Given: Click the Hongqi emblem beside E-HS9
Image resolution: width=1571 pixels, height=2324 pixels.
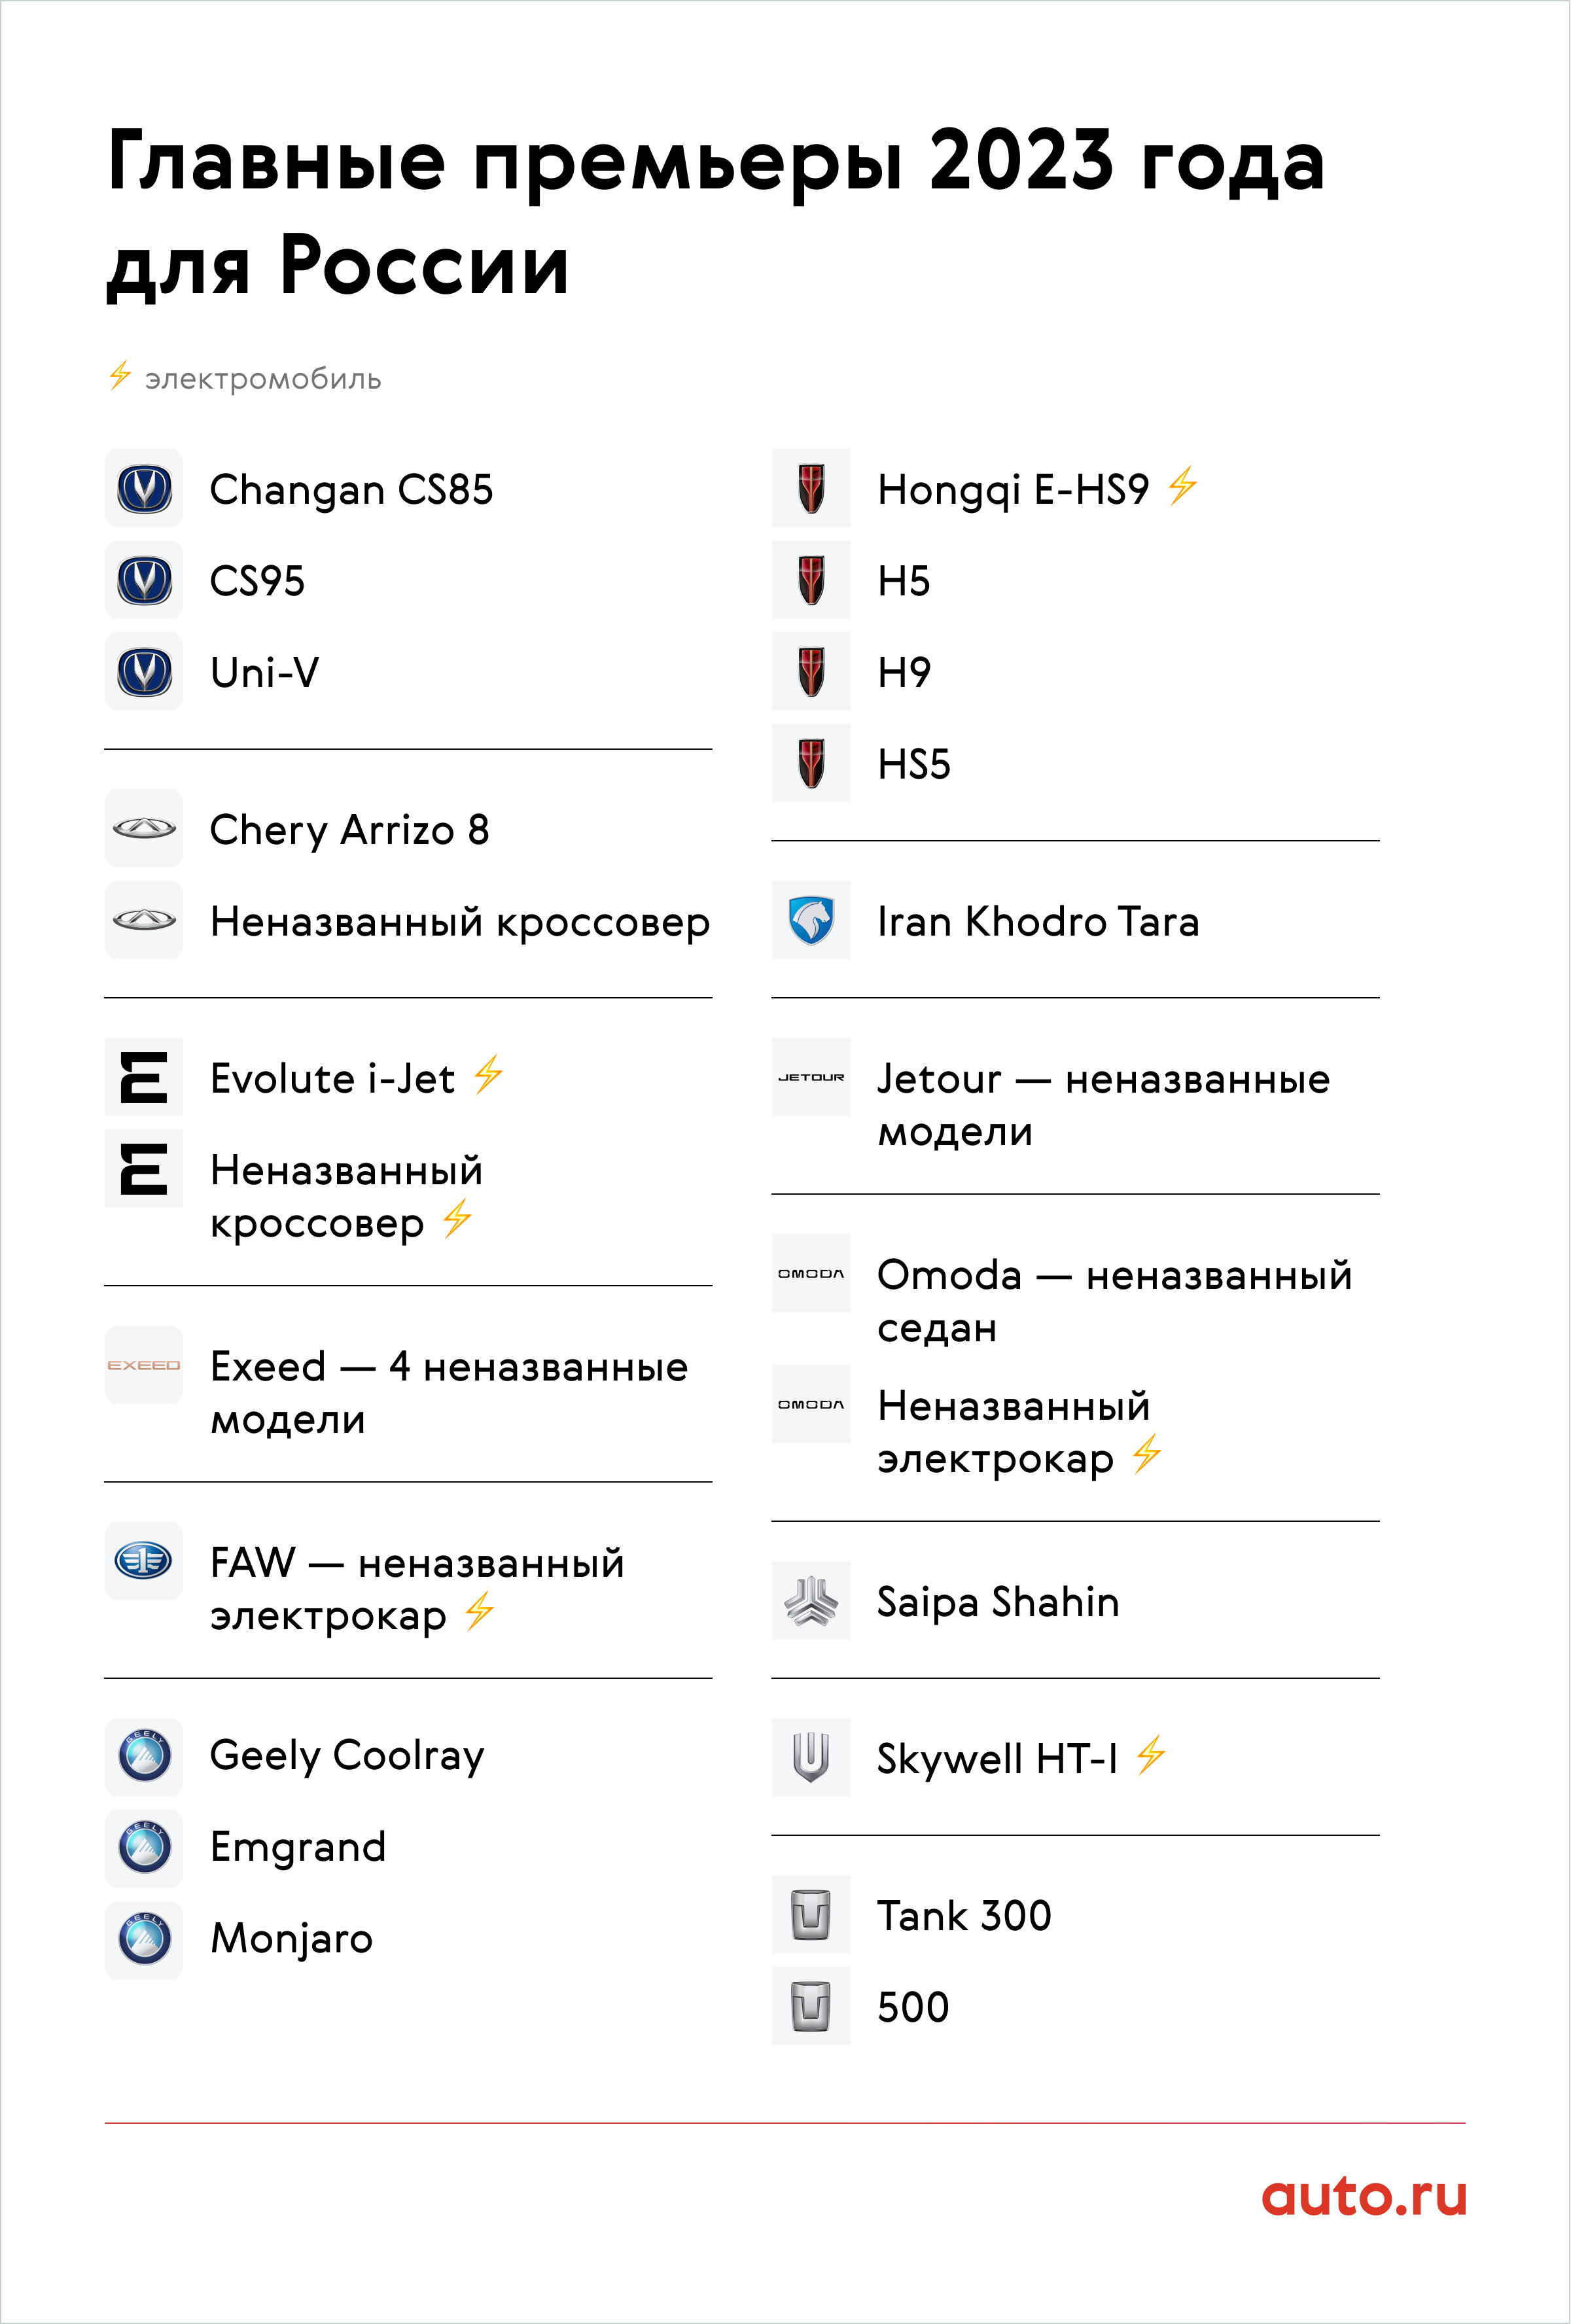Looking at the screenshot, I should tap(811, 489).
